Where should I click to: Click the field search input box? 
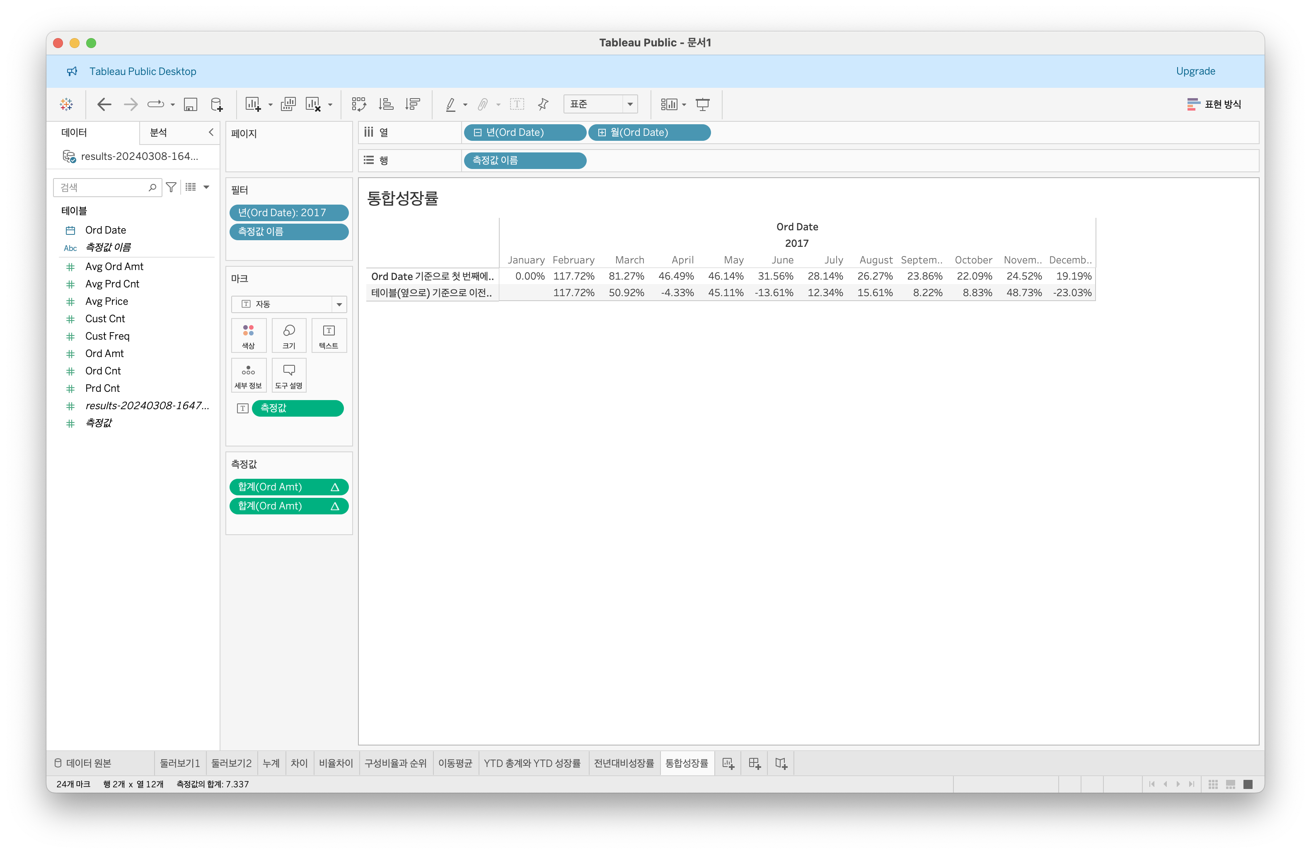point(107,187)
